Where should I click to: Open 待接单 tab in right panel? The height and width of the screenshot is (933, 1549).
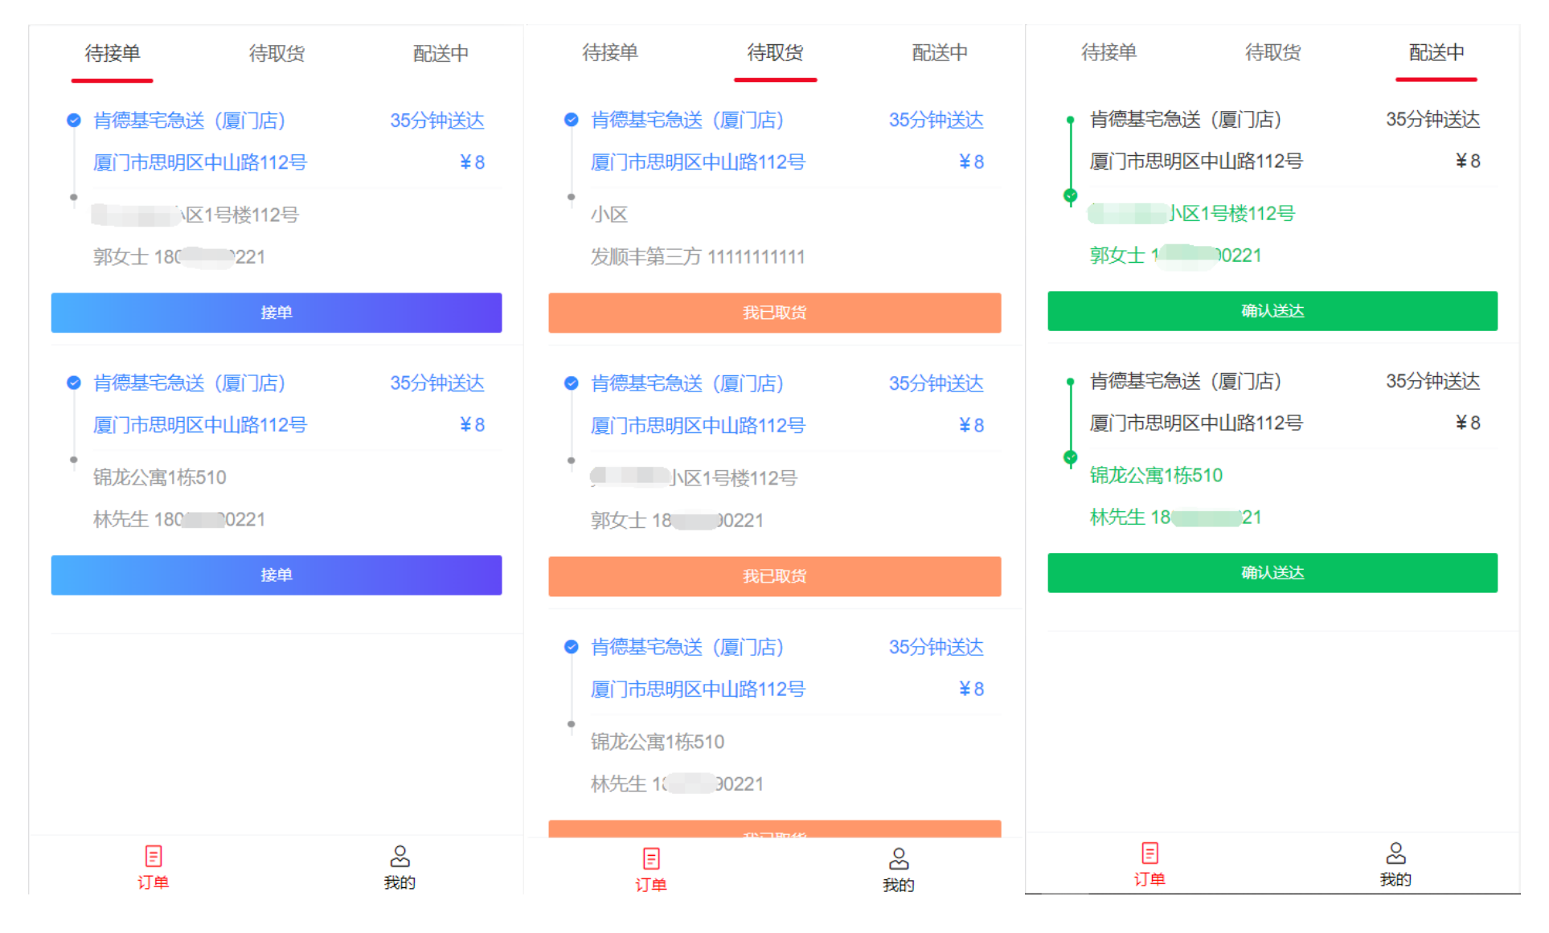click(1108, 53)
